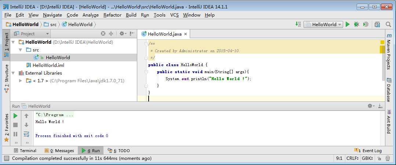Open the 0: Messages tool window
The width and height of the screenshot is (396, 165).
[x=59, y=151]
